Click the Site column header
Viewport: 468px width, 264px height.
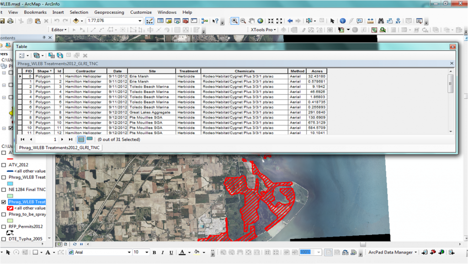click(152, 71)
